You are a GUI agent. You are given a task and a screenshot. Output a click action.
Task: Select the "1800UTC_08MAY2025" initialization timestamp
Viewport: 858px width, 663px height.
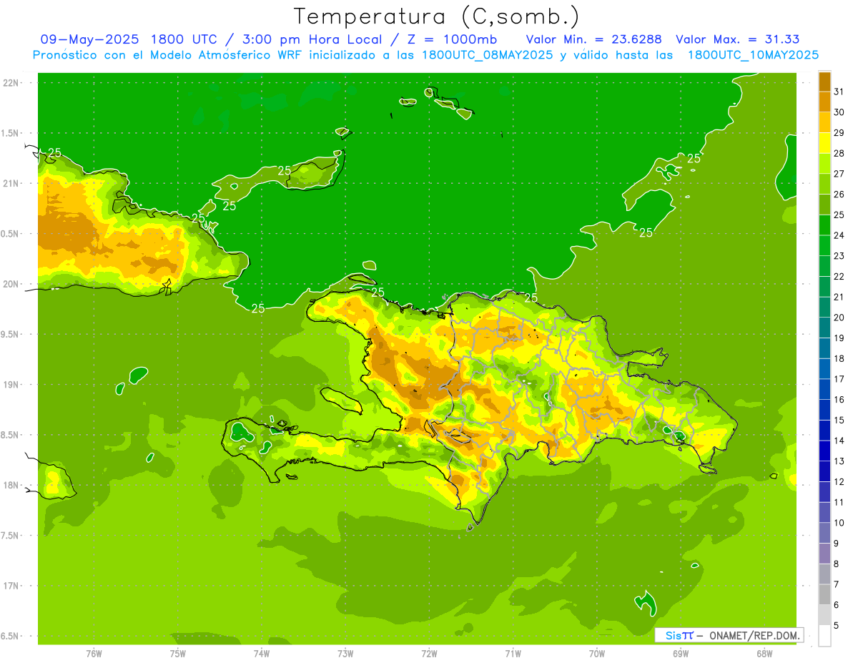click(488, 55)
